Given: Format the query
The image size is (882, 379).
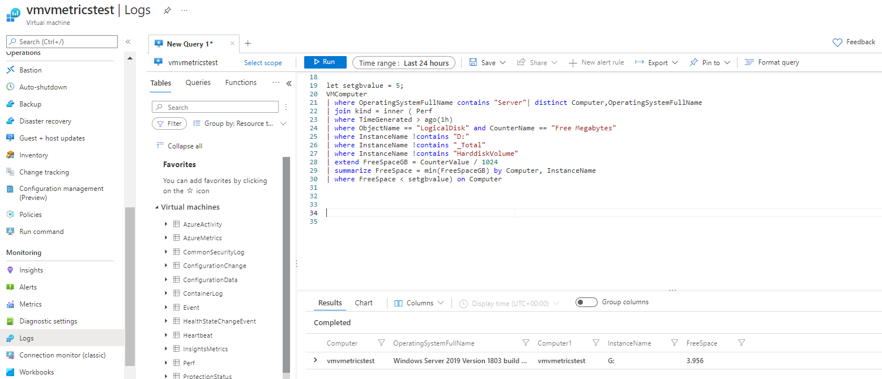Looking at the screenshot, I should pyautogui.click(x=772, y=63).
